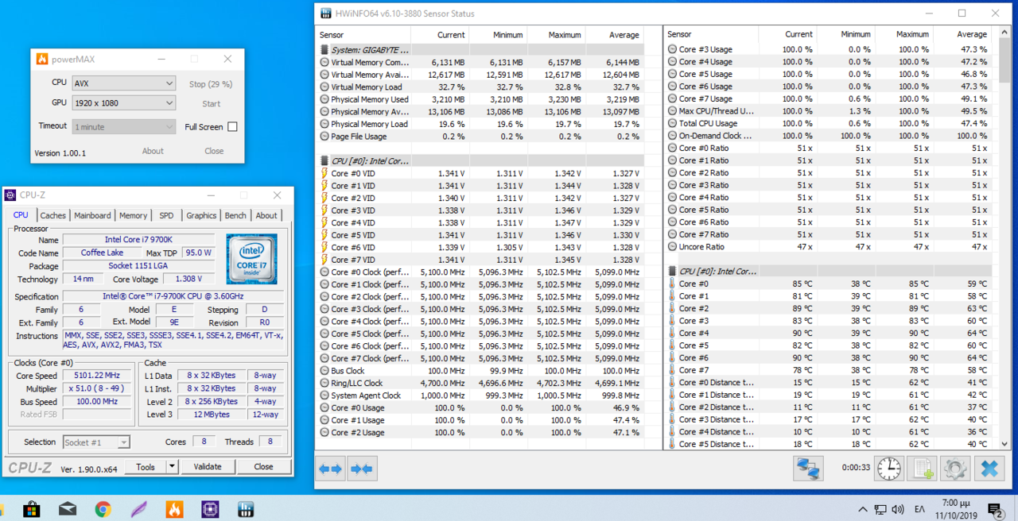
Task: Click the thermometer icon beside Core #0 temperature
Action: [x=672, y=284]
